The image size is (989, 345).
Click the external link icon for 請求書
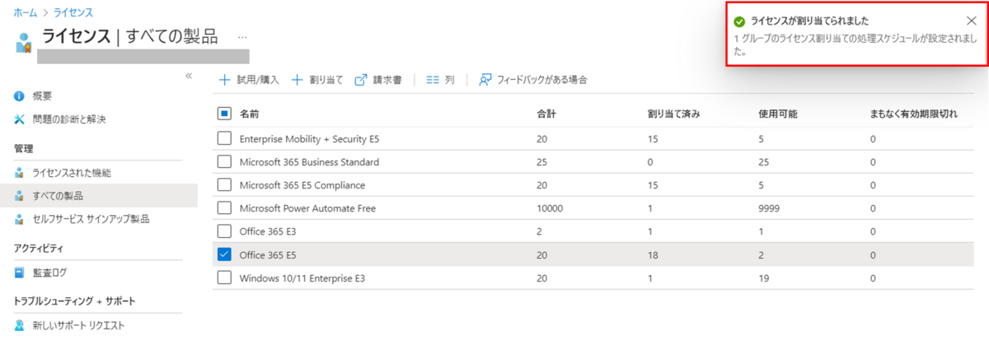(361, 80)
